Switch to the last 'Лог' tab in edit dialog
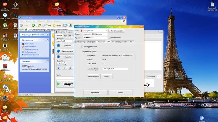Screen dimensions: 218x122 click(131, 42)
